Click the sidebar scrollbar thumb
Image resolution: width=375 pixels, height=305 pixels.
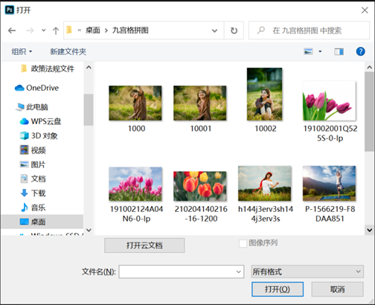[x=89, y=110]
